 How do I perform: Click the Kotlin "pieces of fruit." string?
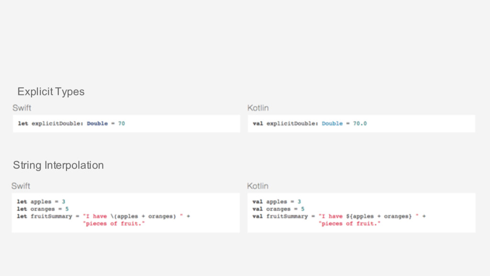349,224
